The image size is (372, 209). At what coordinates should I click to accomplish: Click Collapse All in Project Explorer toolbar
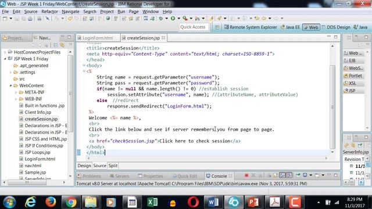[x=56, y=45]
